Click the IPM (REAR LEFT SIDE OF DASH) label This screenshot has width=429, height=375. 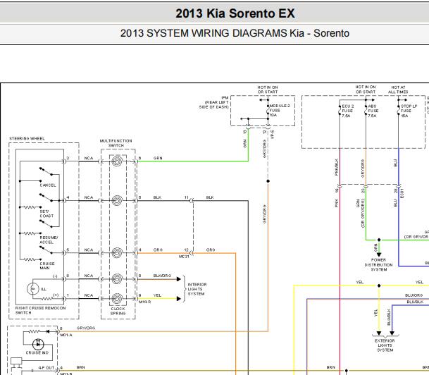tap(213, 102)
